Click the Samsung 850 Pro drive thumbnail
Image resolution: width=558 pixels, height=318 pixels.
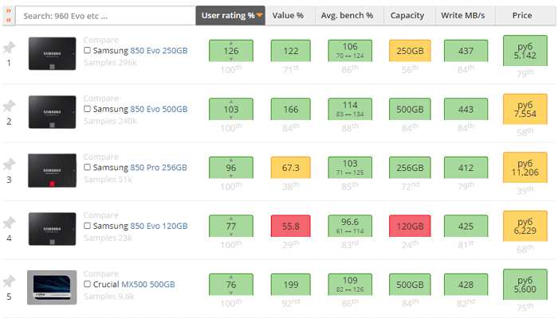coord(52,169)
